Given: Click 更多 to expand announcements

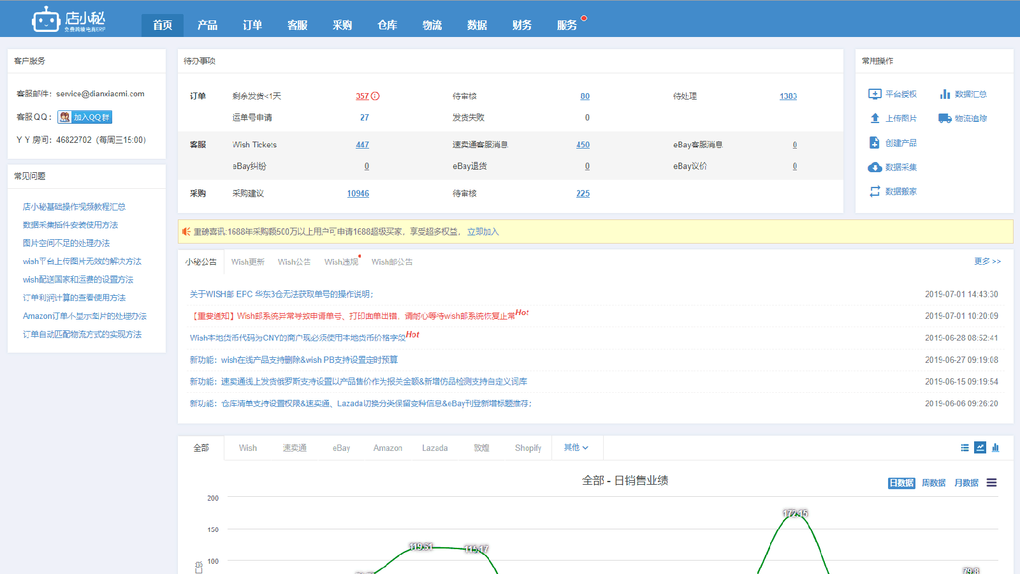Looking at the screenshot, I should pyautogui.click(x=987, y=261).
